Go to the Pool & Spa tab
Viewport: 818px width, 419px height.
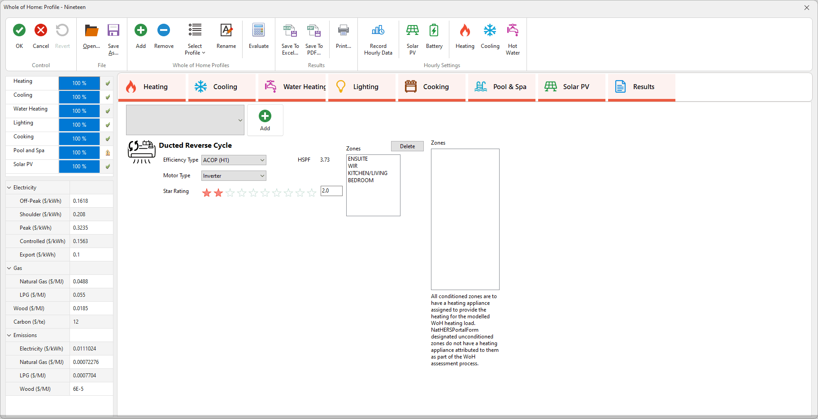(x=502, y=87)
